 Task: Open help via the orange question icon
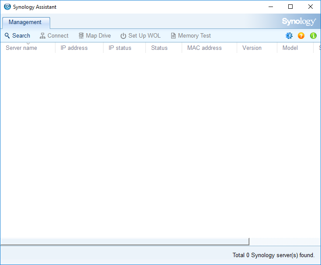pyautogui.click(x=301, y=36)
